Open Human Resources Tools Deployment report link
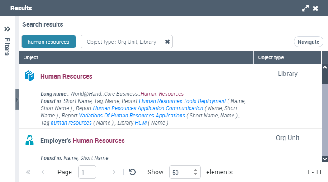 point(182,101)
